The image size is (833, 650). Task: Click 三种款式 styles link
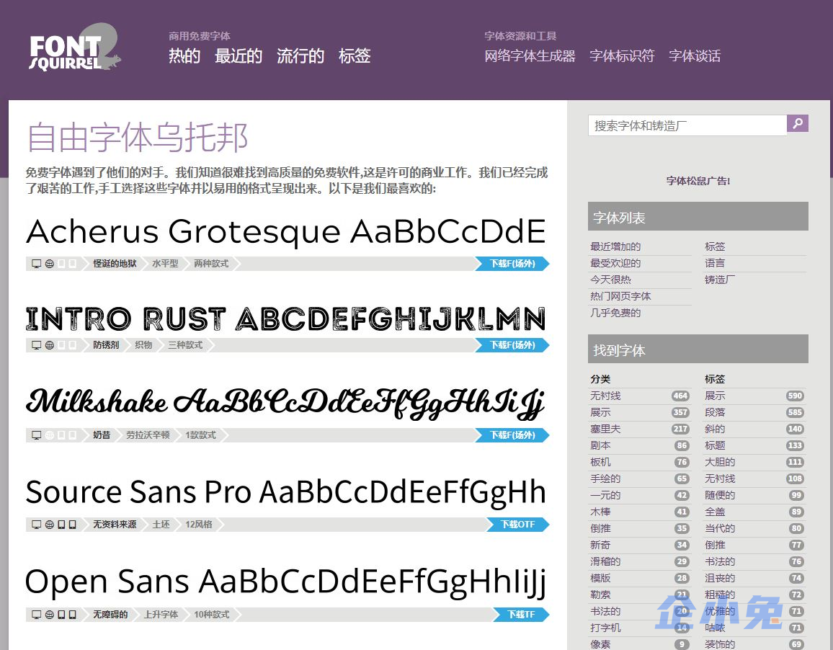pos(185,345)
